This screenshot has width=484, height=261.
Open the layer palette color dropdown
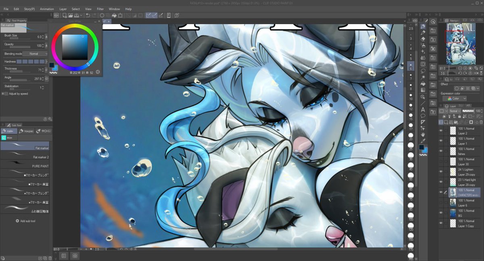point(443,111)
